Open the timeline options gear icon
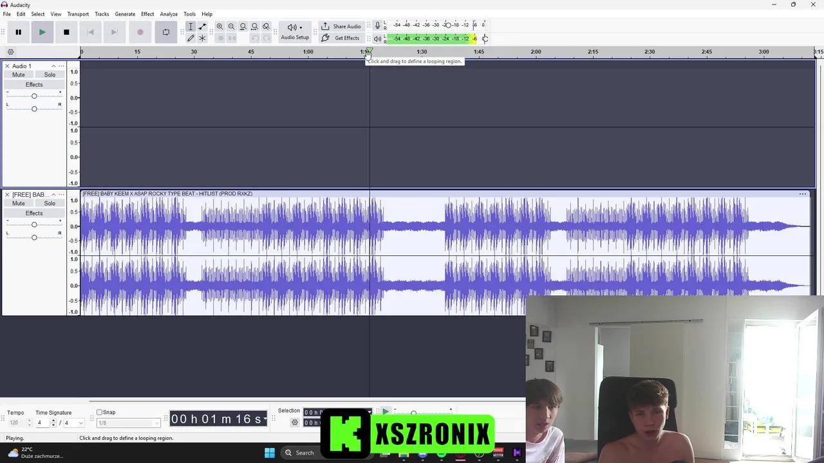 point(10,52)
